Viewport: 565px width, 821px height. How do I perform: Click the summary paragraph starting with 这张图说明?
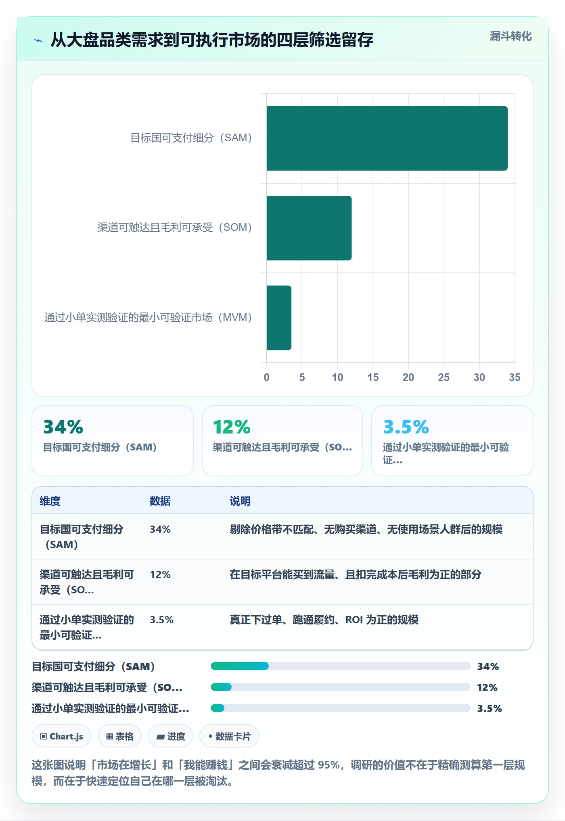(278, 773)
